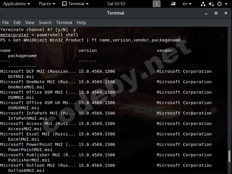Image resolution: width=232 pixels, height=174 pixels.
Task: Click the terminal vertical scrollbar thumb
Action: [x=230, y=156]
